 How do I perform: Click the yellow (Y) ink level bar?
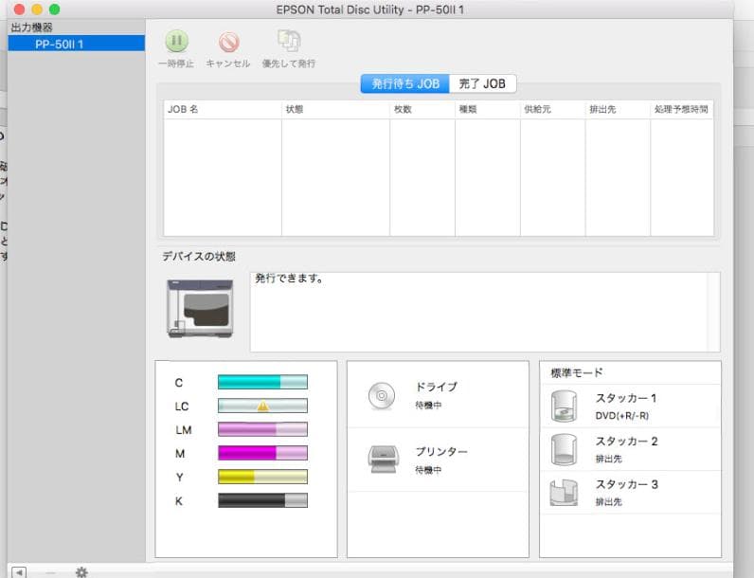click(x=262, y=477)
